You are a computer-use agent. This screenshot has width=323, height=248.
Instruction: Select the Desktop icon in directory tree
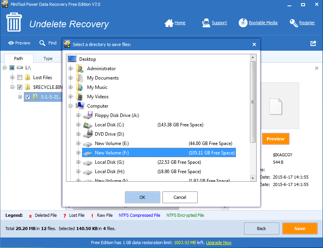pos(72,59)
